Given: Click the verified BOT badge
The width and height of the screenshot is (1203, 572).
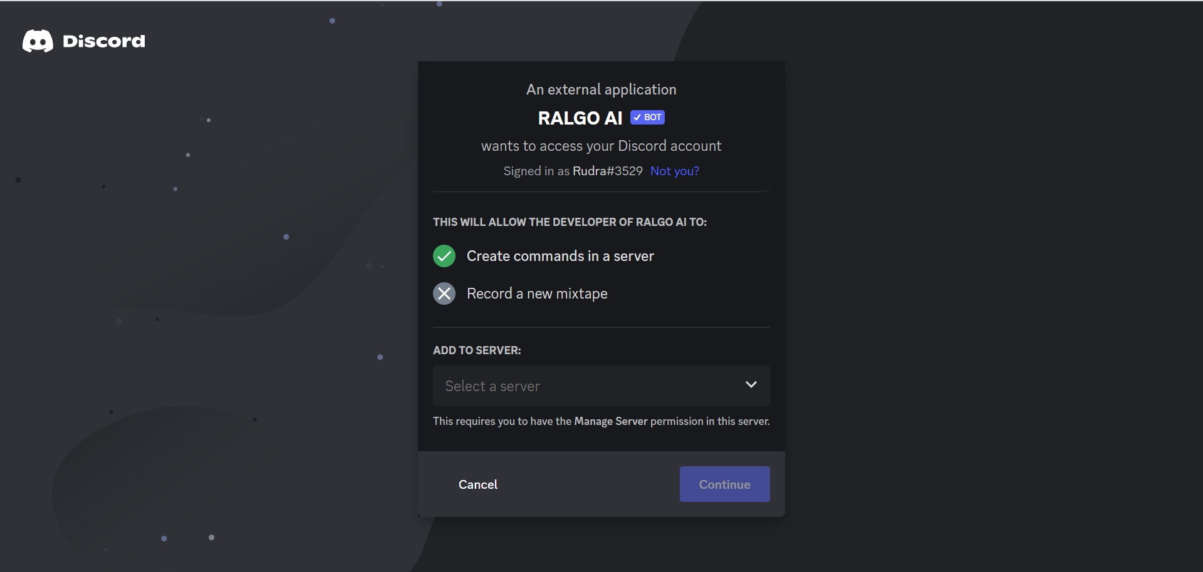Looking at the screenshot, I should [x=647, y=118].
